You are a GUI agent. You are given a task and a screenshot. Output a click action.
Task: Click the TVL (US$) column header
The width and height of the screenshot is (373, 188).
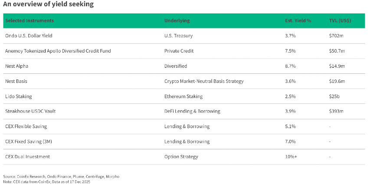340,21
